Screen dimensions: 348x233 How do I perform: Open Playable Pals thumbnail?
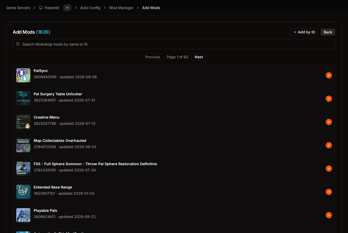pos(23,215)
